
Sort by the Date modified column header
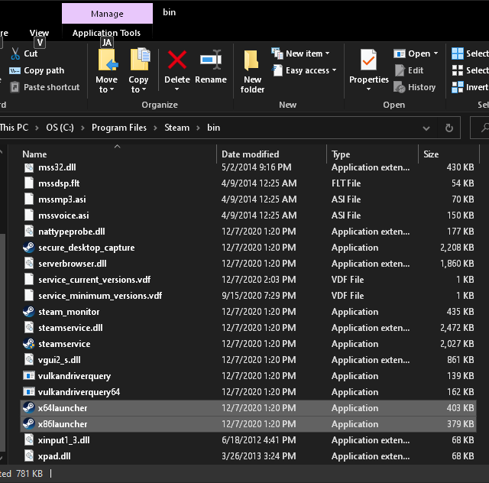point(271,154)
